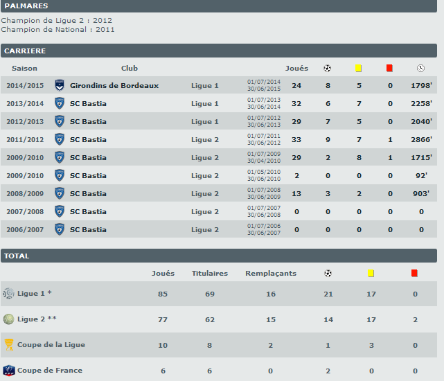This screenshot has width=444, height=381.
Task: Click the Saison column header
Action: coord(24,68)
